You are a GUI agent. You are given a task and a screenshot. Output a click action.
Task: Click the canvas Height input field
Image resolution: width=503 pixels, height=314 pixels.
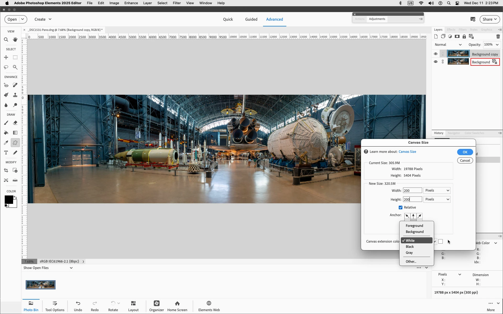click(x=412, y=199)
